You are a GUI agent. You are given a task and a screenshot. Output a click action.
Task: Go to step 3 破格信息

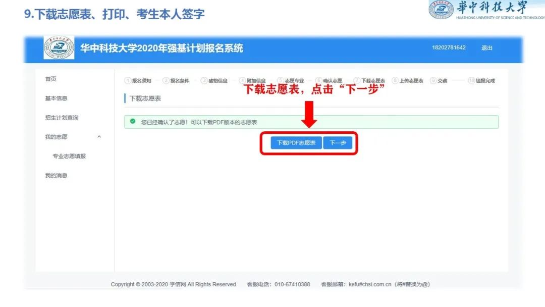tap(214, 81)
